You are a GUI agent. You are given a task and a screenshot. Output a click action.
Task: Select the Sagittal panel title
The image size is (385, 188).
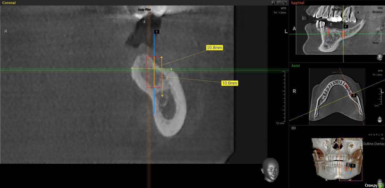[297, 3]
